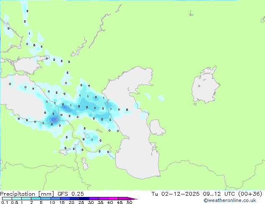Click the legend scale label 0.5
The width and height of the screenshot is (265, 204).
[x=15, y=202]
